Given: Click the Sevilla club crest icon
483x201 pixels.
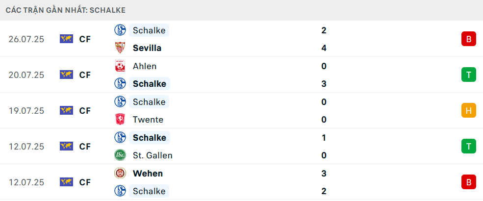Looking at the screenshot, I should point(120,48).
